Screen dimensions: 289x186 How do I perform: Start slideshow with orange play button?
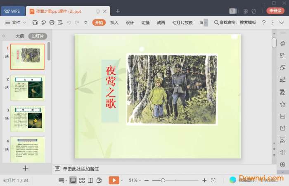[114, 180]
